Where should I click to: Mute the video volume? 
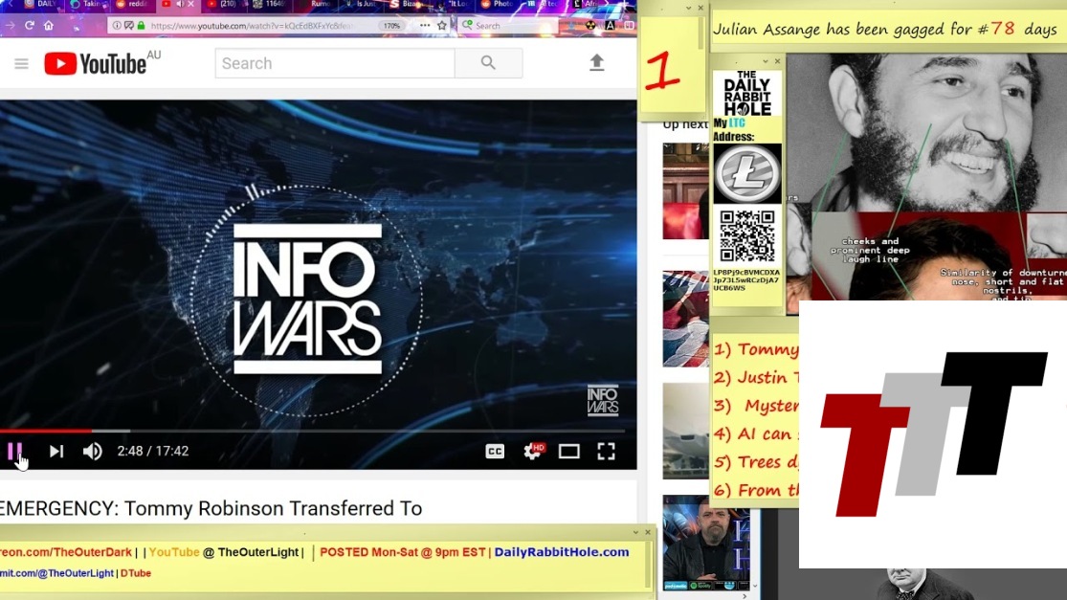[x=93, y=451]
